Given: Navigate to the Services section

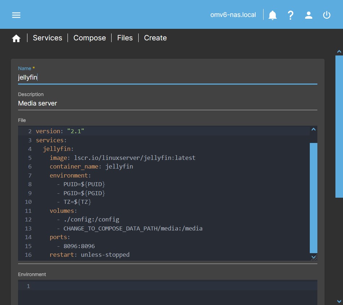Looking at the screenshot, I should pos(47,37).
